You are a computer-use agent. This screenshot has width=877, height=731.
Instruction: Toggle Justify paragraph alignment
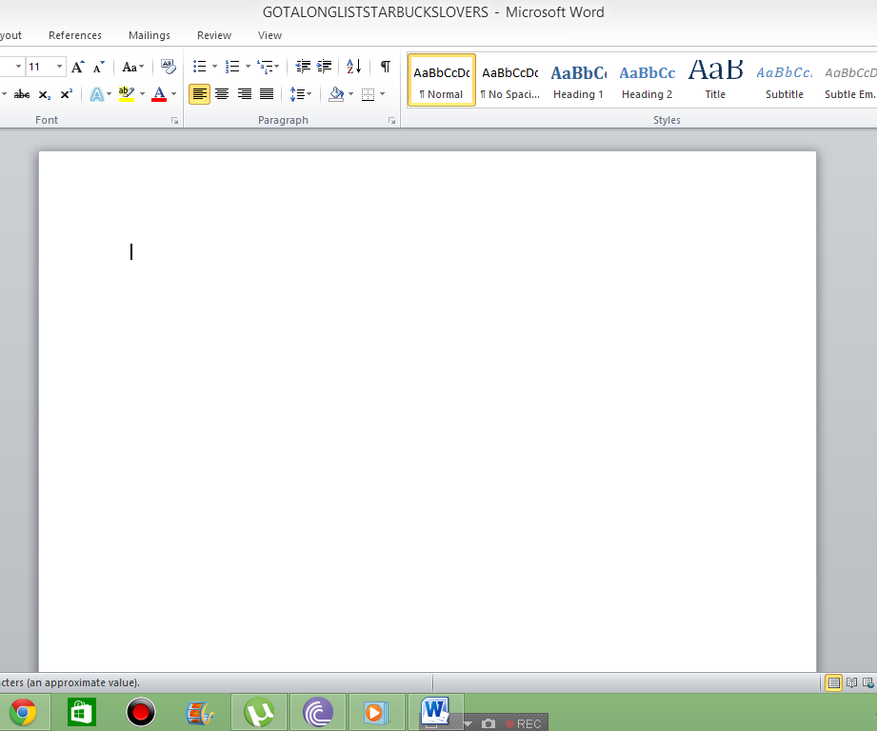267,94
